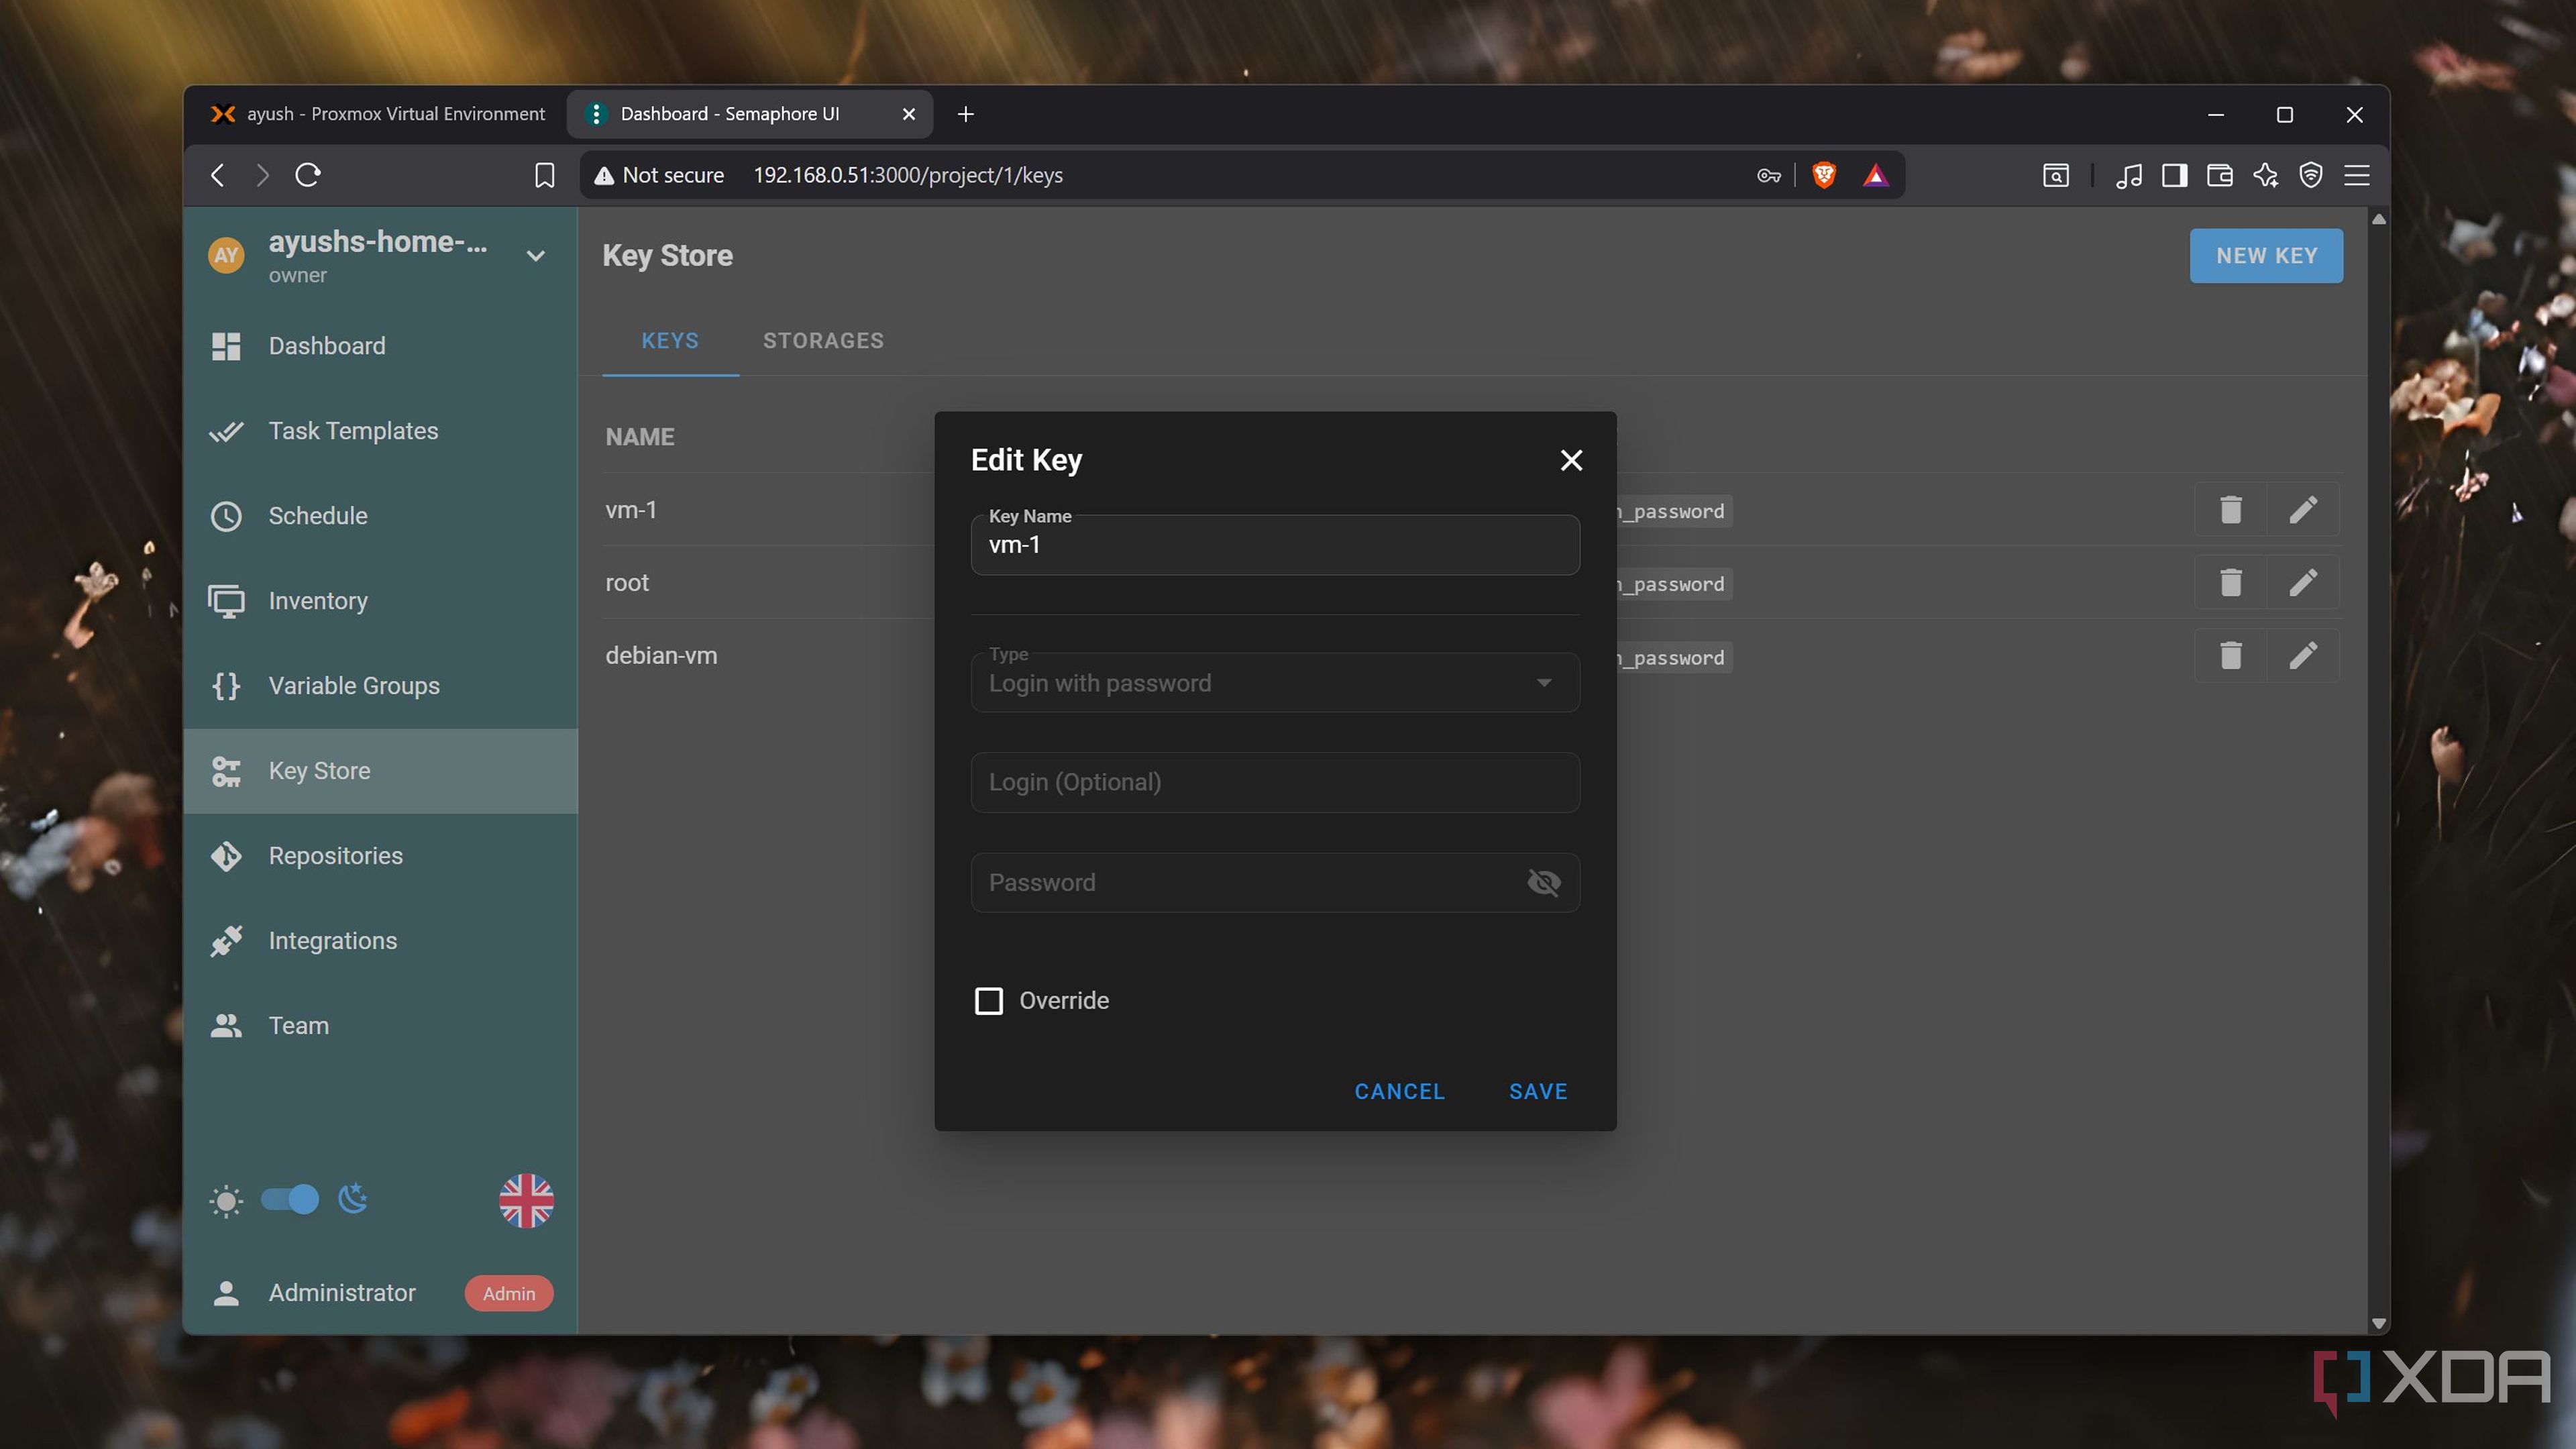Viewport: 2576px width, 1449px height.
Task: Close the Edit Key dialog
Action: coord(1571,460)
